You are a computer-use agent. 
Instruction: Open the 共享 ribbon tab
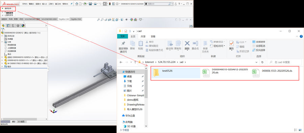tap(143, 36)
